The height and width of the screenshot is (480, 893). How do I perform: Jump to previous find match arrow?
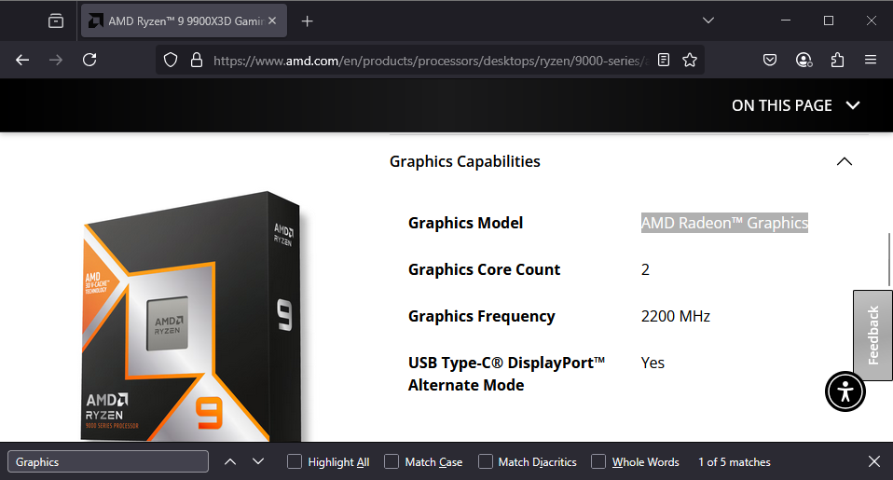(x=230, y=461)
